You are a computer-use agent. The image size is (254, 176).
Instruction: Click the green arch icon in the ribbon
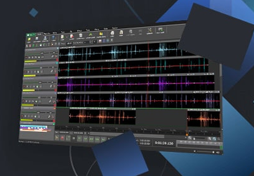pos(90,35)
